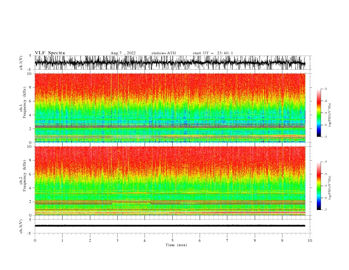The width and height of the screenshot is (349, 270).
Task: Click the "3" tick on the time axis
Action: [x=117, y=240]
